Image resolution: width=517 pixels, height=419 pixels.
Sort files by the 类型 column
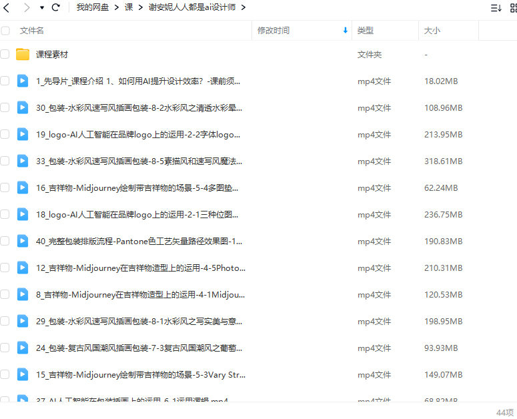pos(366,31)
